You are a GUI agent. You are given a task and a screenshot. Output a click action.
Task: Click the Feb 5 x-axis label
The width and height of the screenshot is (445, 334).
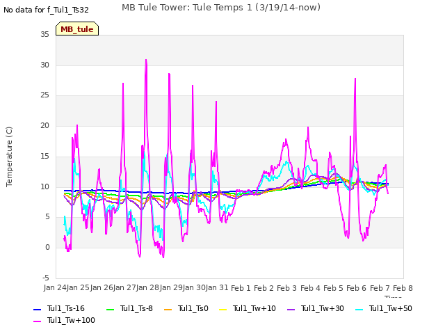pyautogui.click(x=333, y=288)
